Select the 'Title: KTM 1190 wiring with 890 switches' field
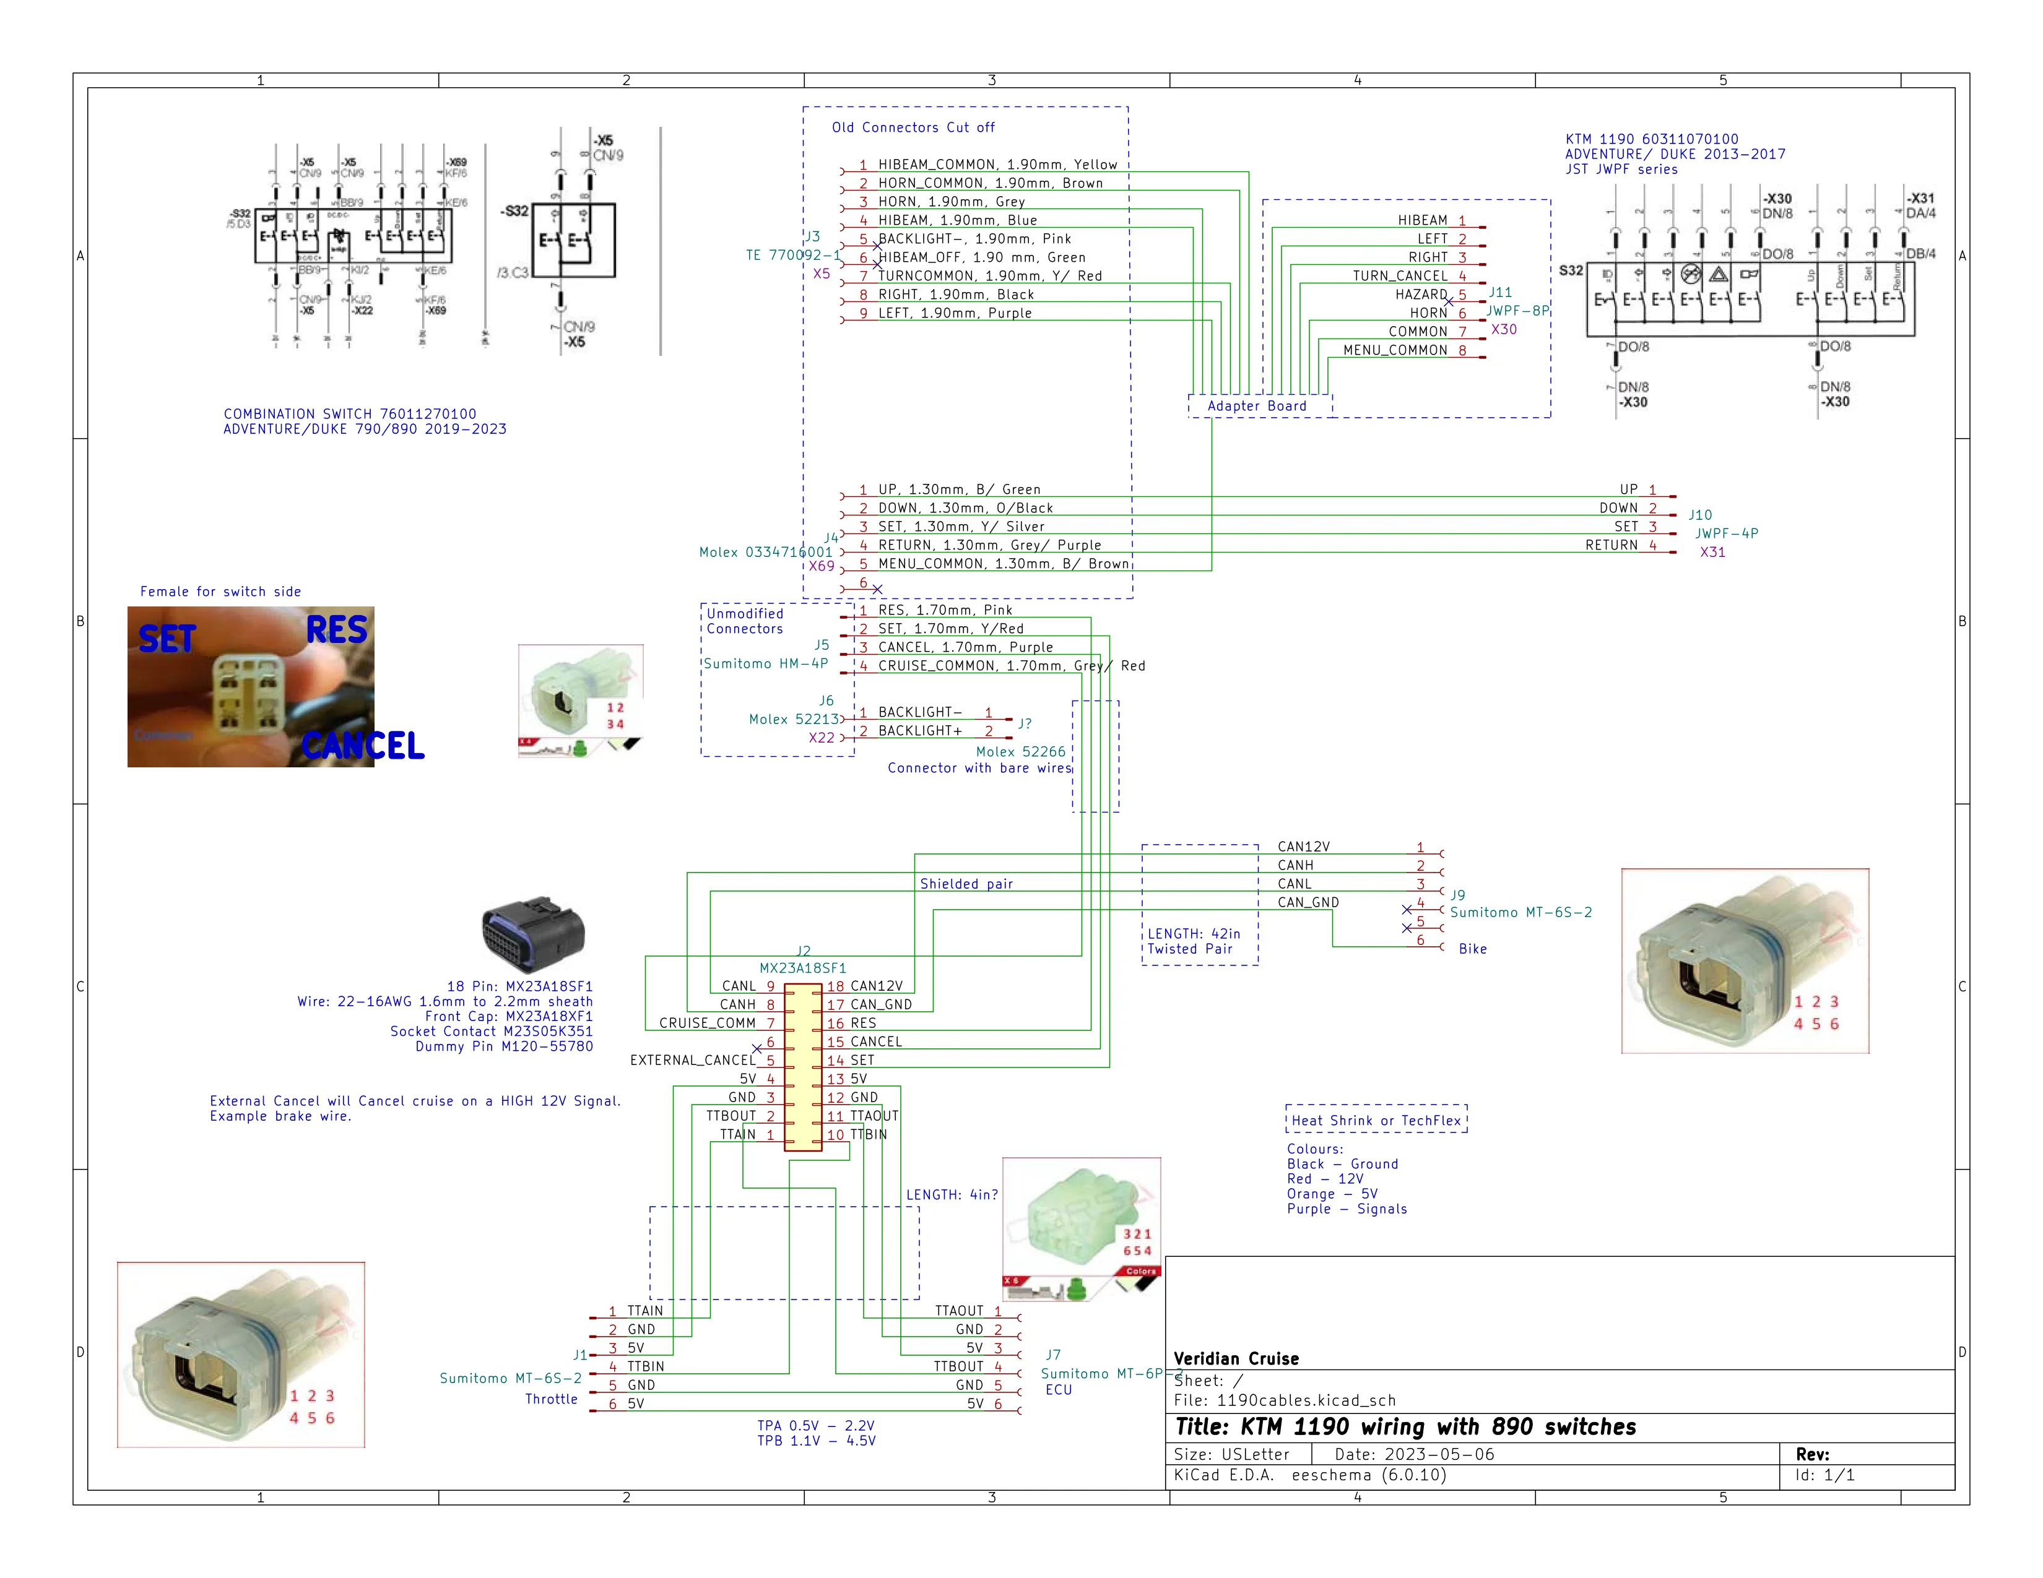Screen dimensions: 2043x1578 coord(1406,1426)
